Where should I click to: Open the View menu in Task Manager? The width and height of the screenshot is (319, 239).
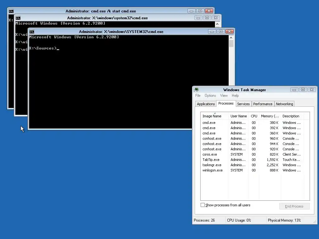(224, 96)
